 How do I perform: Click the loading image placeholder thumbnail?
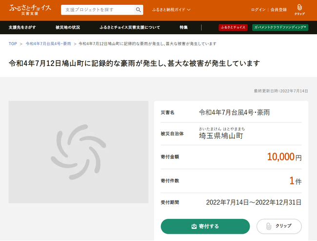click(79, 152)
